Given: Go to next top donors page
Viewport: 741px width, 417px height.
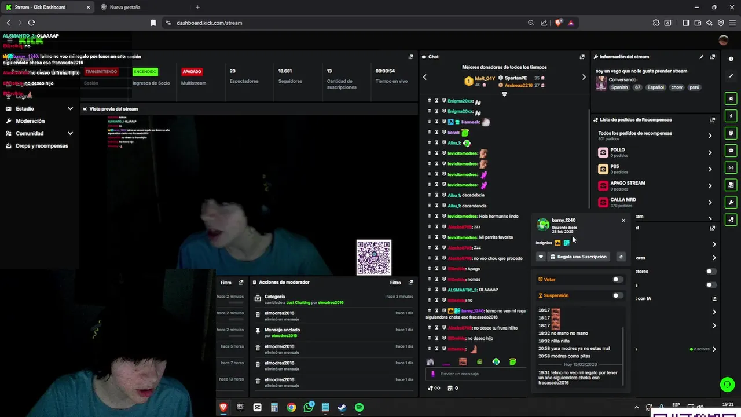Looking at the screenshot, I should point(584,77).
